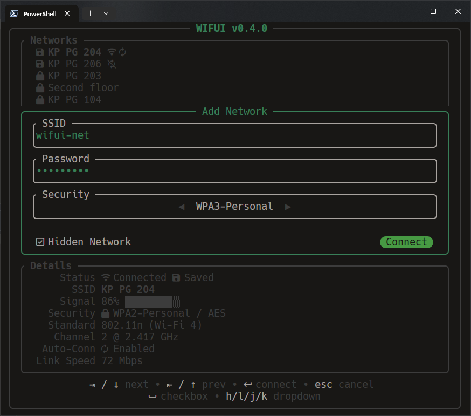The width and height of the screenshot is (471, 416).
Task: Toggle the Hidden Network checkbox
Action: tap(40, 242)
